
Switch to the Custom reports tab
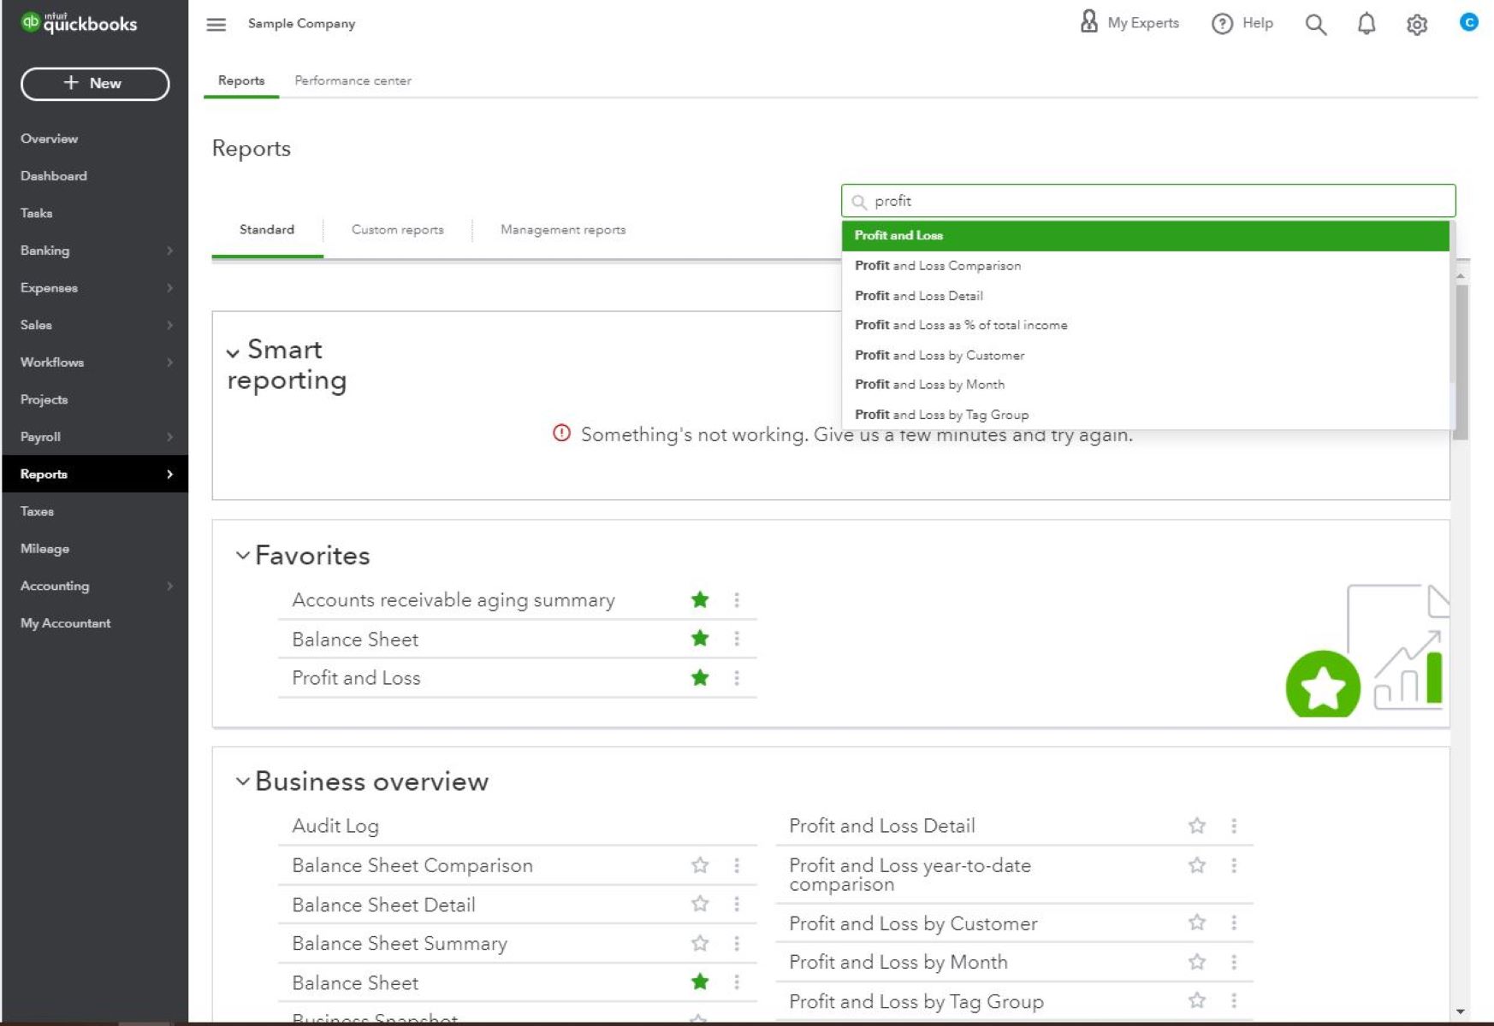point(396,229)
